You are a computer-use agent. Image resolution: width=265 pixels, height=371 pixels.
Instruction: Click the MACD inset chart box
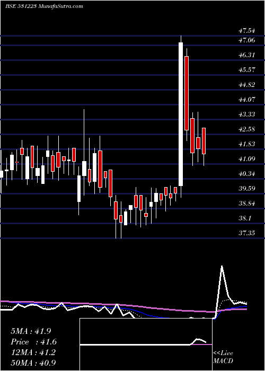coord(146,344)
